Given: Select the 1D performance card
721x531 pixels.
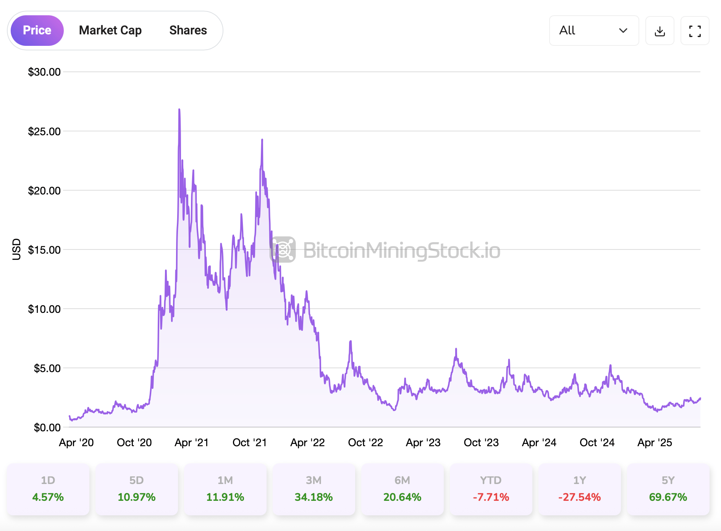Looking at the screenshot, I should point(47,489).
